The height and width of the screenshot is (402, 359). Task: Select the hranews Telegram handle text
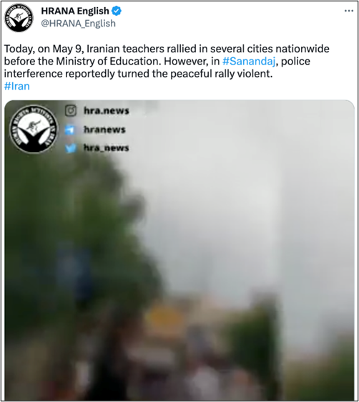[104, 130]
